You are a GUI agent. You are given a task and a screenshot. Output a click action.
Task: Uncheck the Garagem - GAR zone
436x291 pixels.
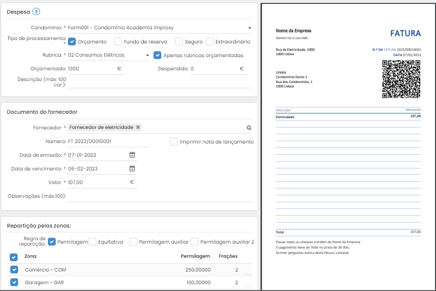coord(14,282)
